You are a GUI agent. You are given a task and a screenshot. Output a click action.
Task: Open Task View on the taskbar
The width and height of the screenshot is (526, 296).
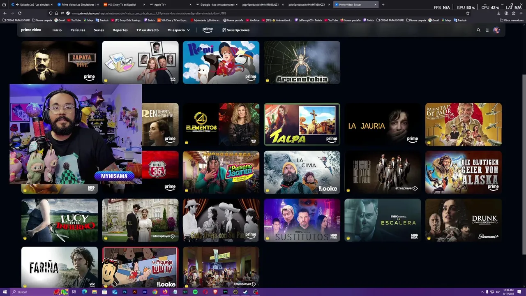click(x=74, y=292)
